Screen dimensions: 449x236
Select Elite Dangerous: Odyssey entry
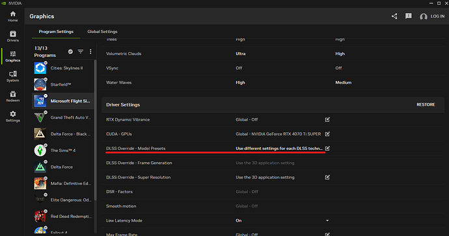click(63, 200)
